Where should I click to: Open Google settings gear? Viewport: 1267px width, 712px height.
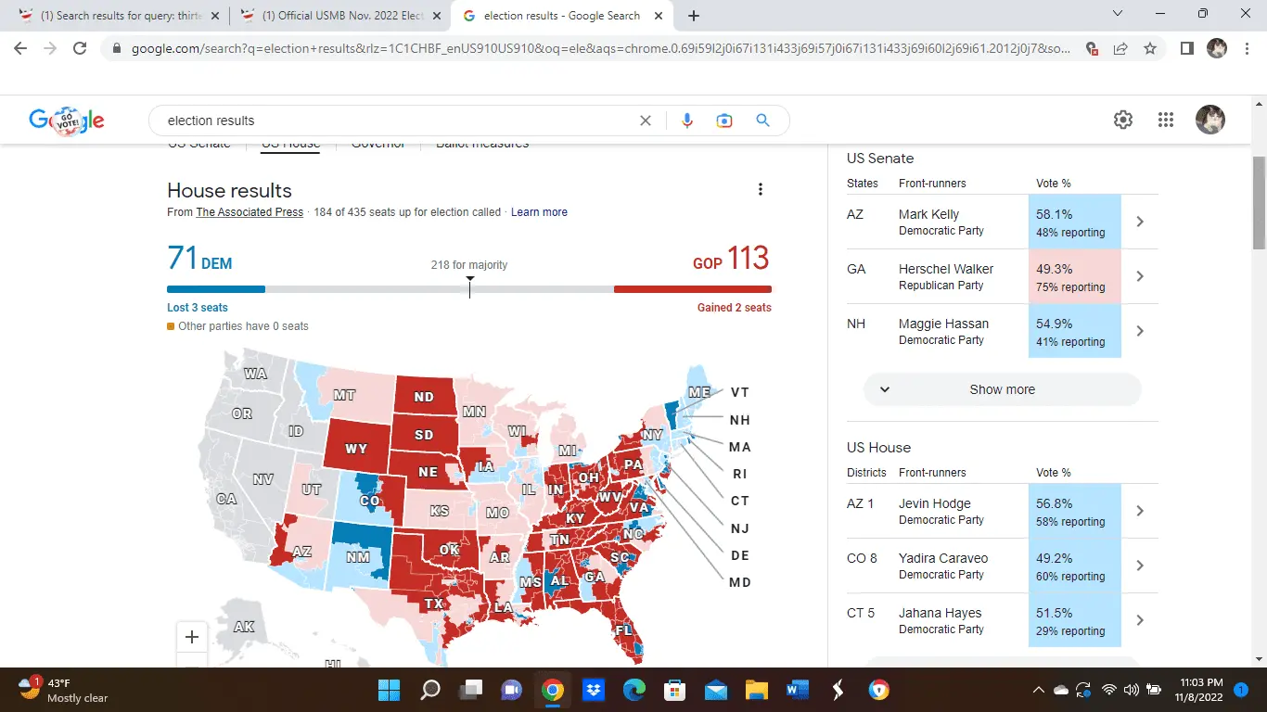[1123, 120]
